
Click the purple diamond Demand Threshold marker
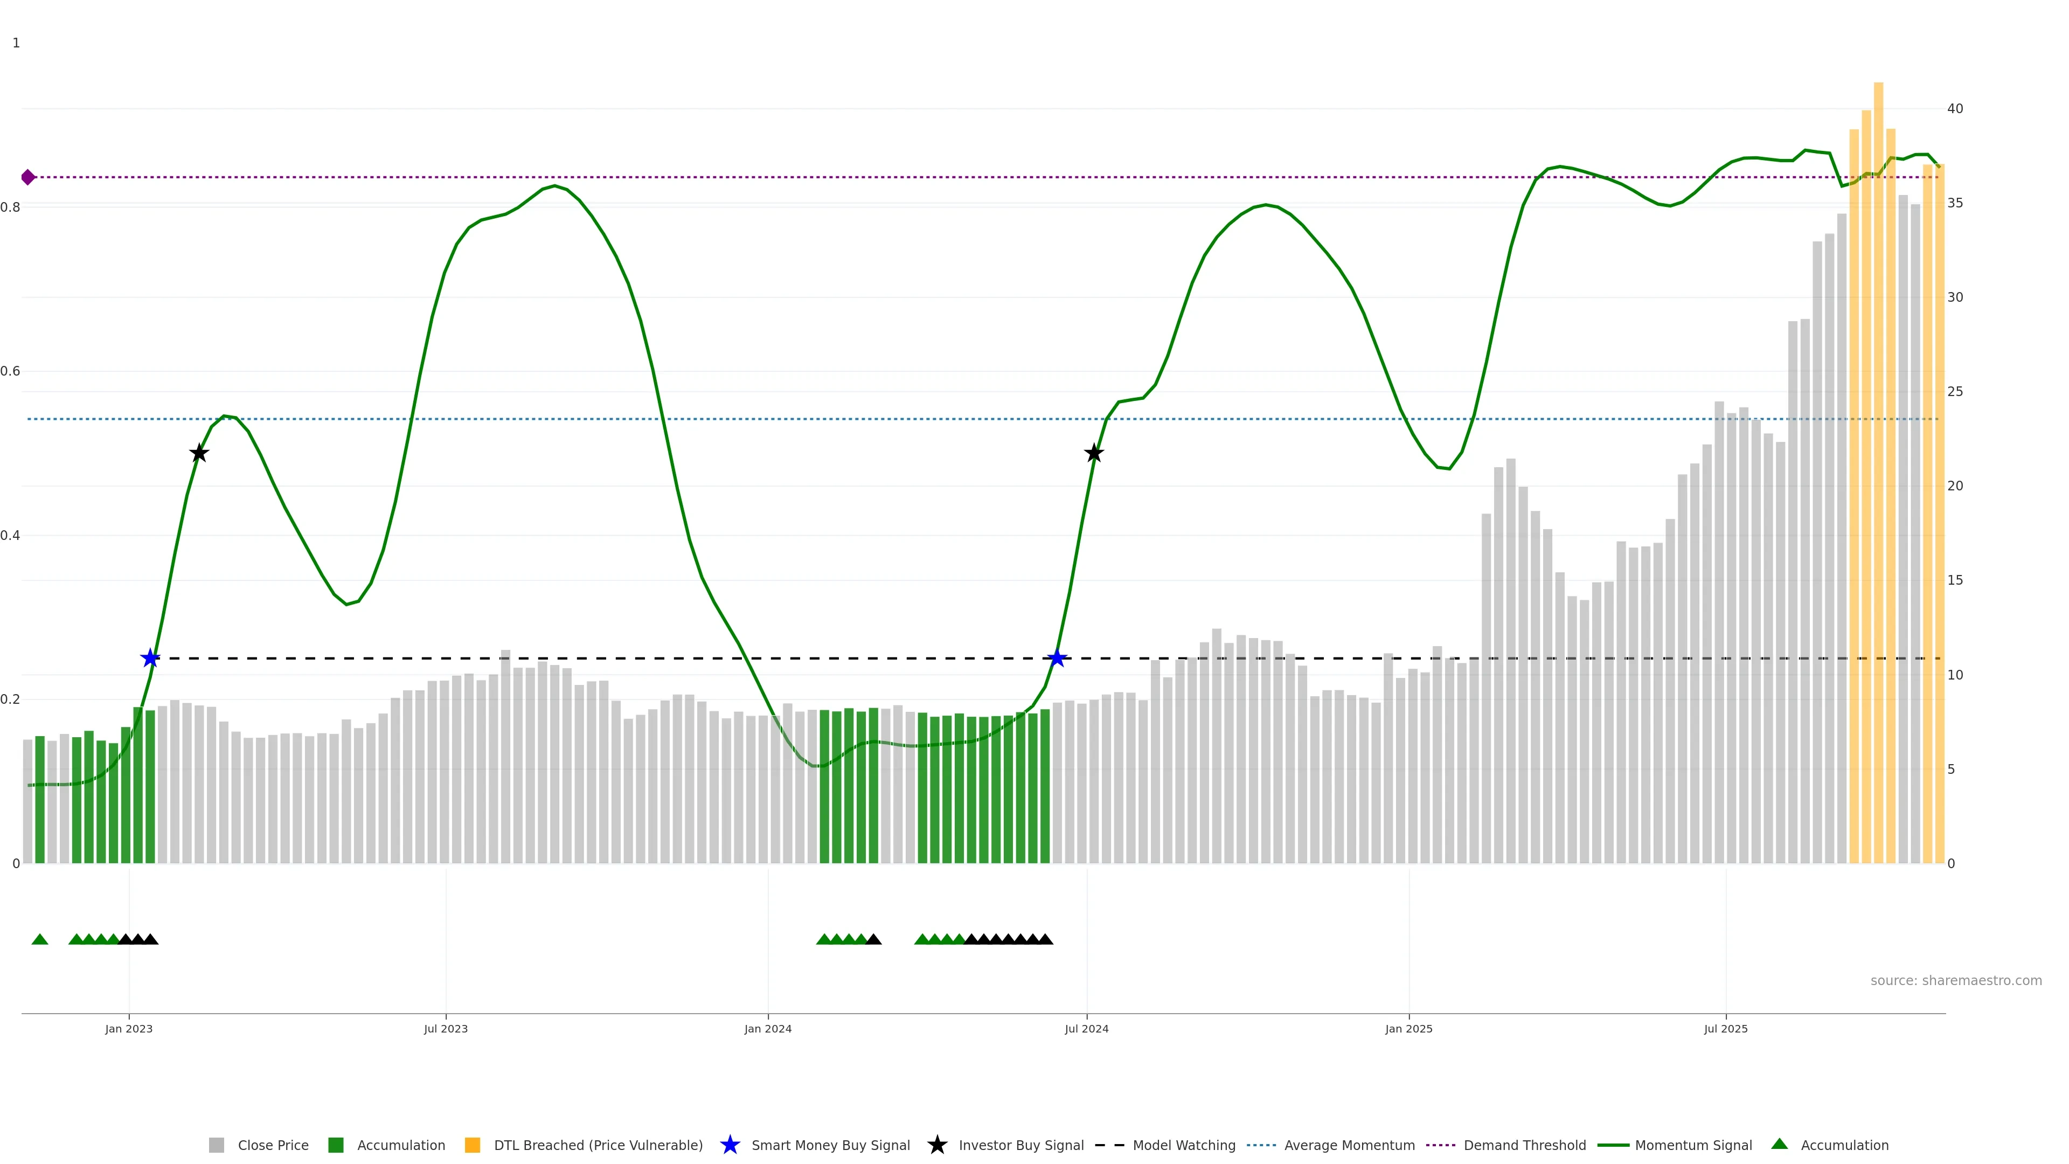click(x=28, y=177)
